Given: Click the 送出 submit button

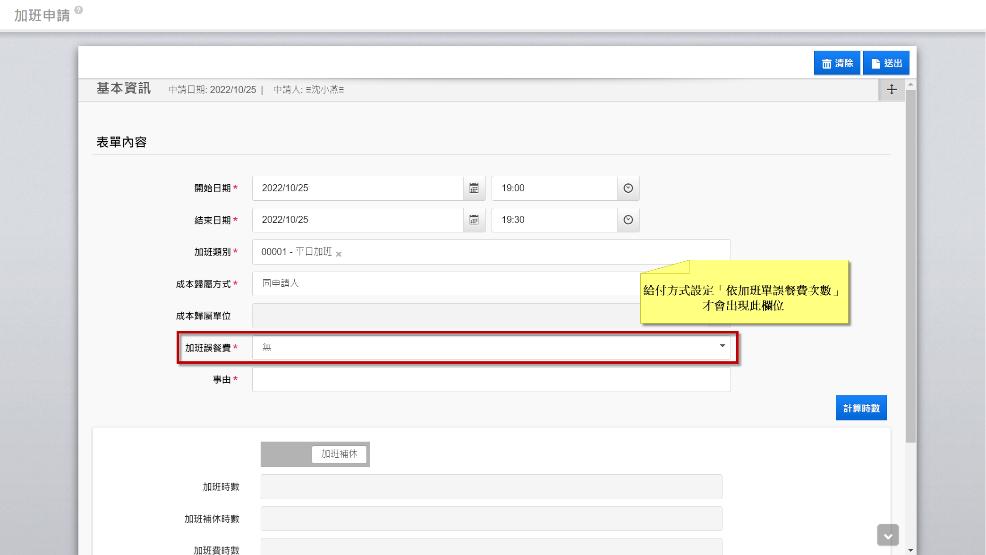Looking at the screenshot, I should pos(886,63).
